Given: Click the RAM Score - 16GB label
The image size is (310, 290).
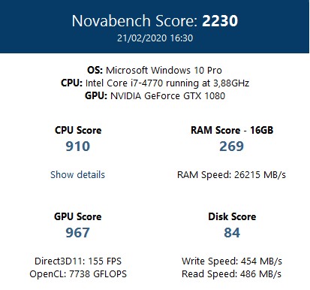Looking at the screenshot, I should (232, 130).
